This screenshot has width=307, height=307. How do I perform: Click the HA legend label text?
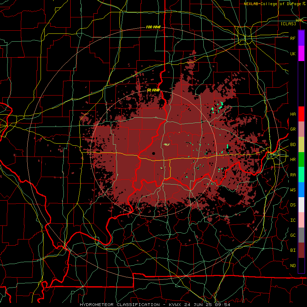coord(293,114)
